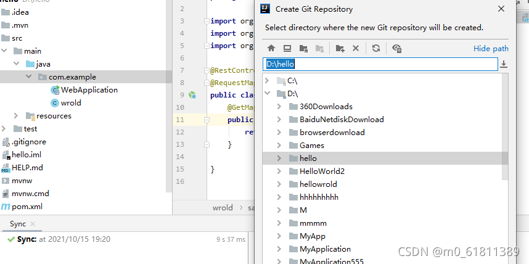Viewport: 529px width, 264px height.
Task: Close the Sync tab
Action: pos(33,224)
